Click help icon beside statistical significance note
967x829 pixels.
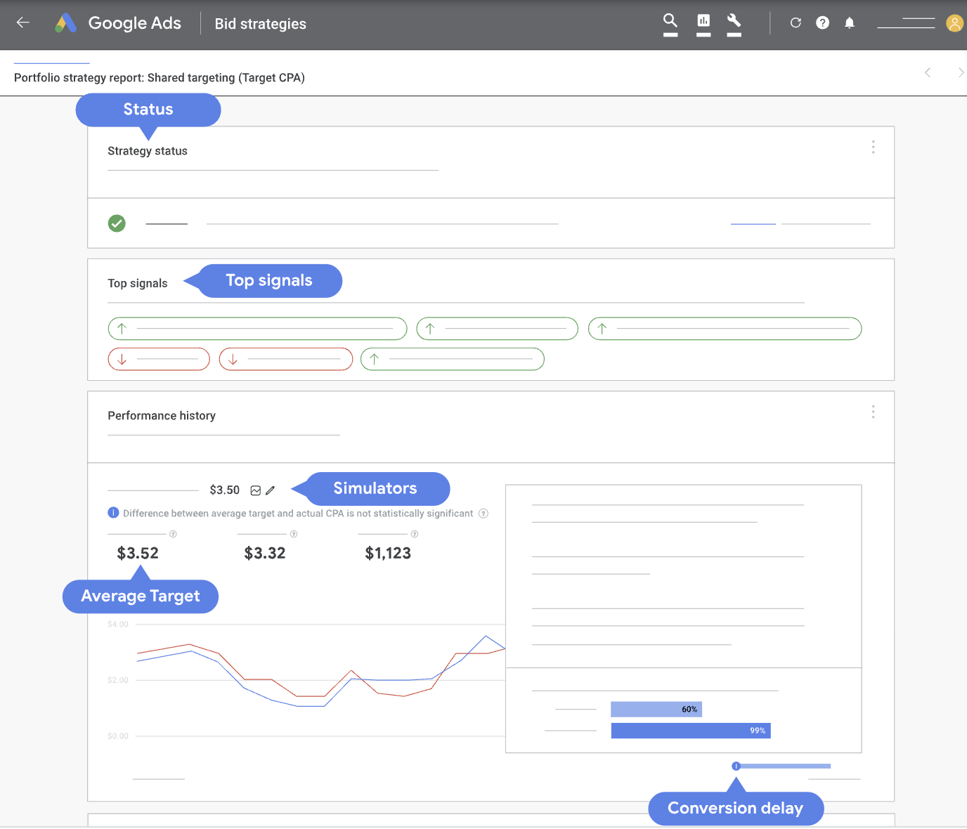pos(483,514)
